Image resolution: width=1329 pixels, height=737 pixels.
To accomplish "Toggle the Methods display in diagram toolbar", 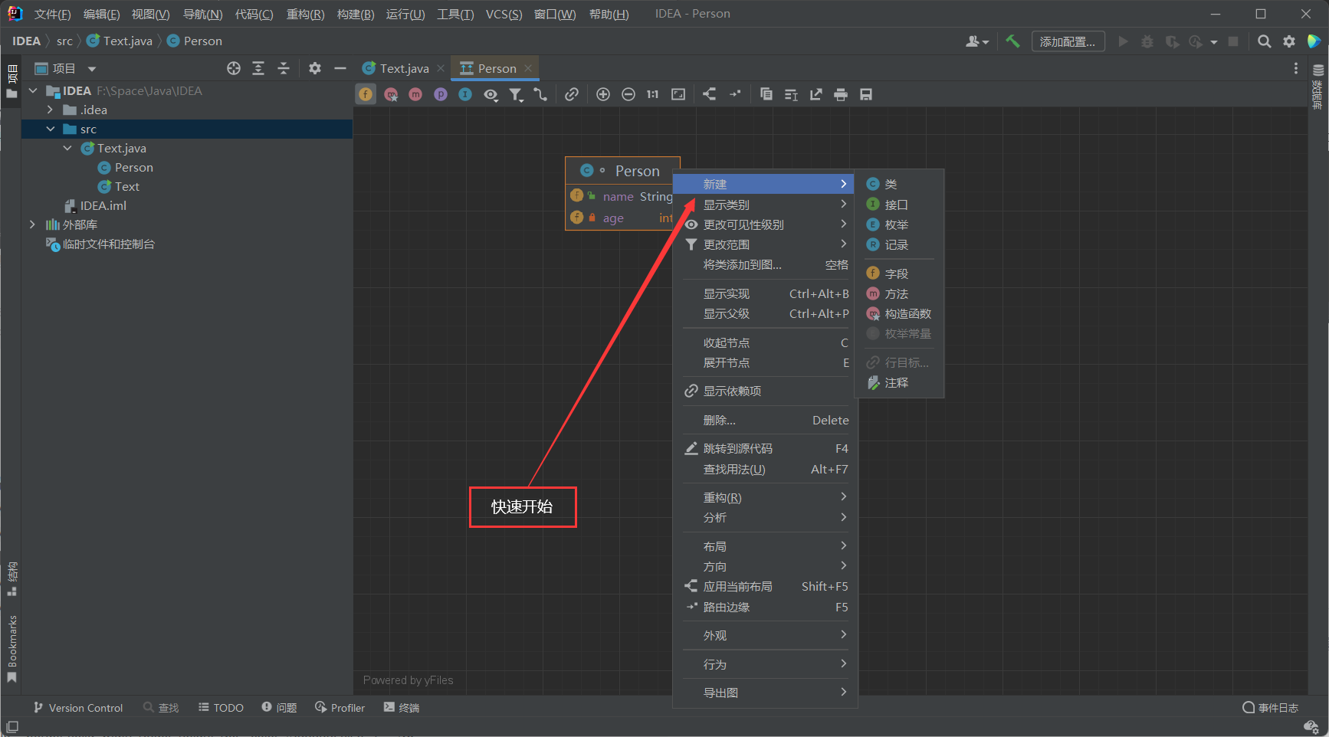I will [x=415, y=94].
